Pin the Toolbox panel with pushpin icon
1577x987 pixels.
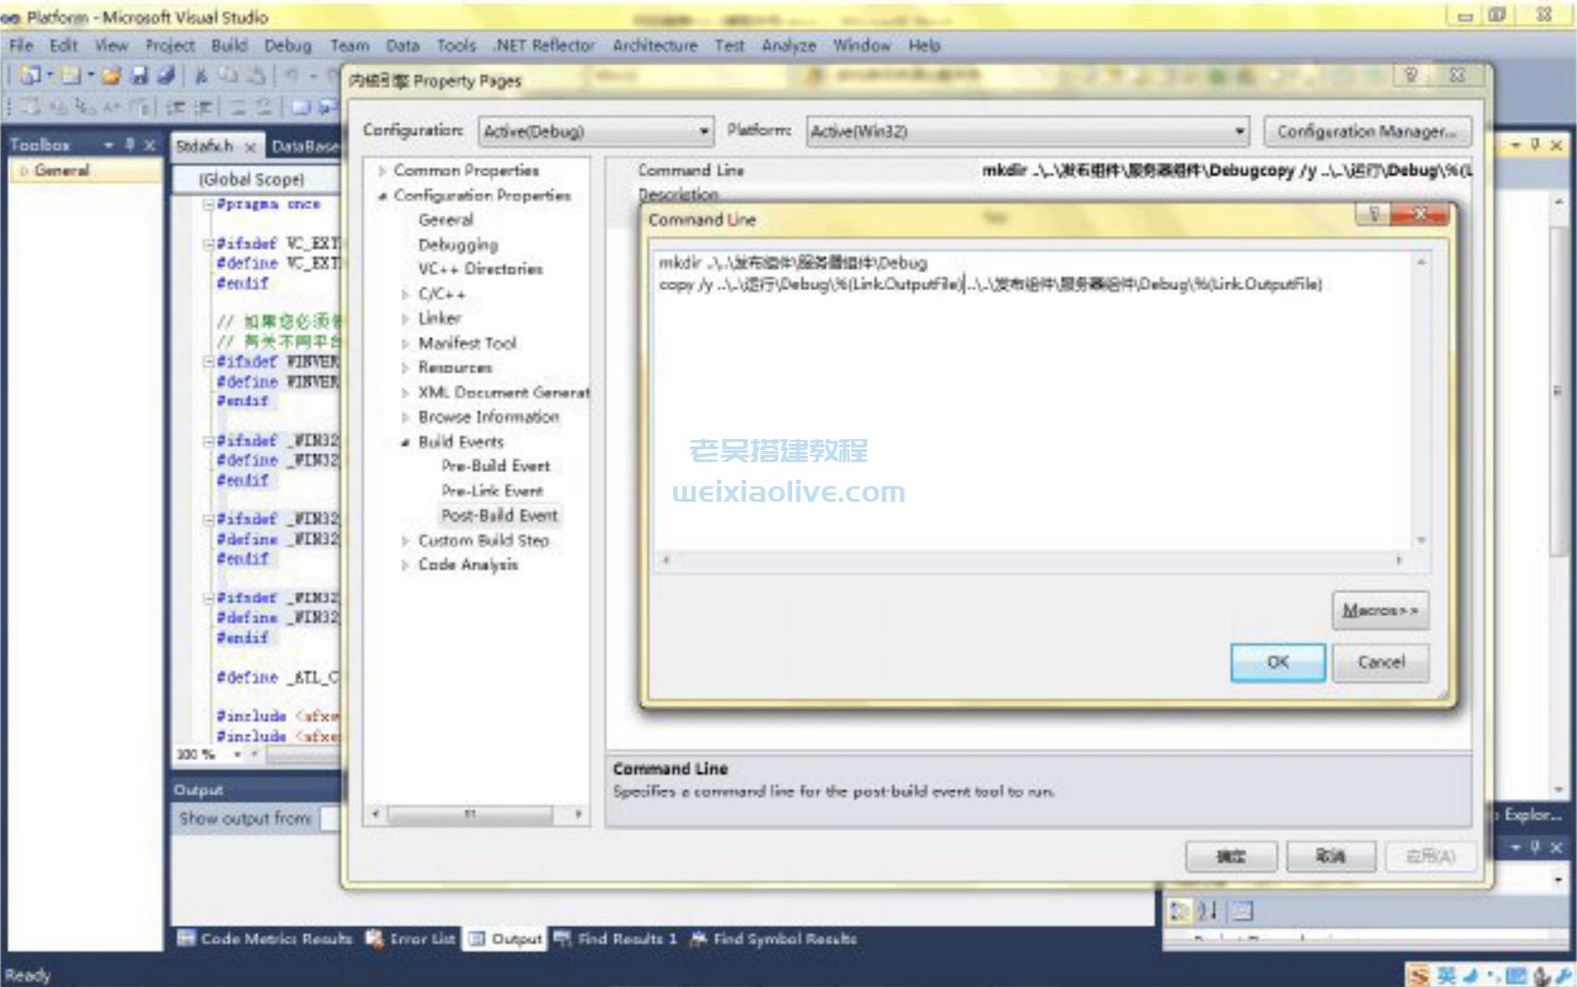coord(130,145)
